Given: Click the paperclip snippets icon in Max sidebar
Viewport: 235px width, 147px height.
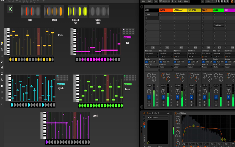Looking at the screenshot, I should point(2,80).
